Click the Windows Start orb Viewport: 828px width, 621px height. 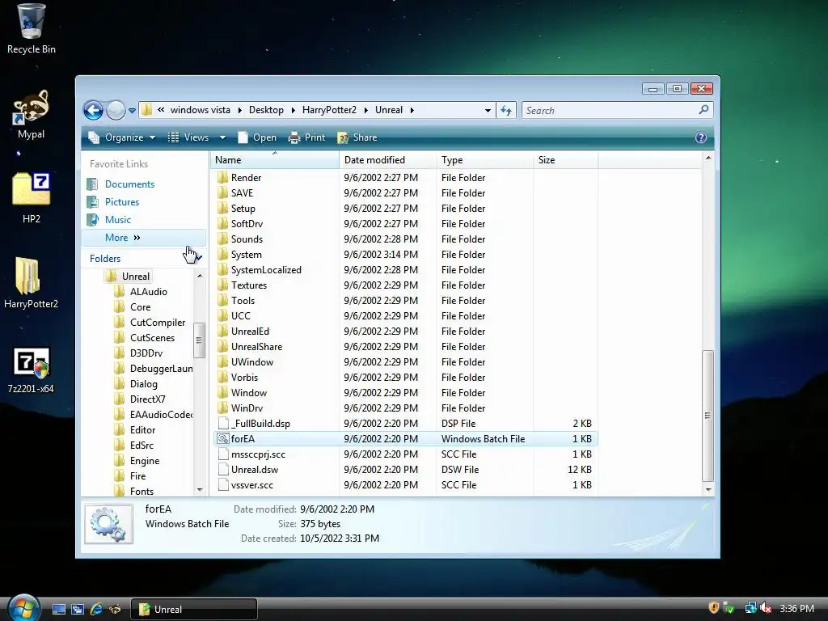pyautogui.click(x=23, y=608)
